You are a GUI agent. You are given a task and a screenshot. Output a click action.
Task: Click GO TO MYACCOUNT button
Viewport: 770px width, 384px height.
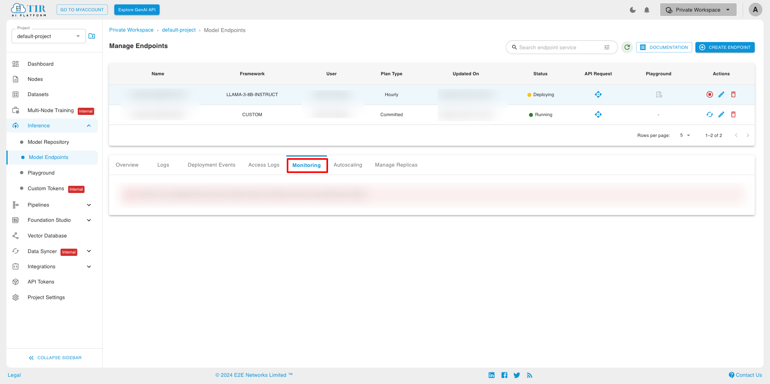click(82, 10)
